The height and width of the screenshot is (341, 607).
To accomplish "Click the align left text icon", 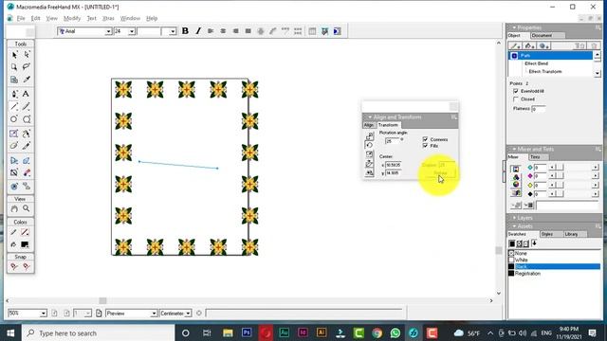I will coord(211,31).
